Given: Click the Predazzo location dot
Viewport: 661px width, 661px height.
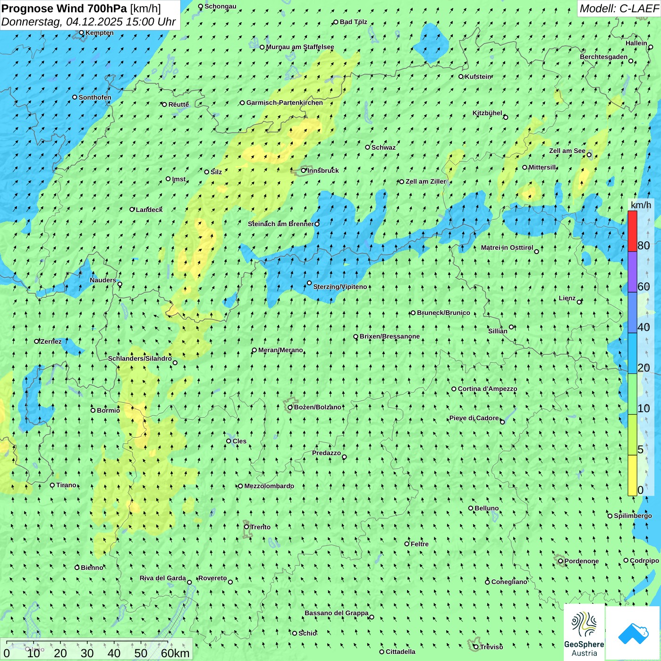Looking at the screenshot, I should (x=344, y=457).
